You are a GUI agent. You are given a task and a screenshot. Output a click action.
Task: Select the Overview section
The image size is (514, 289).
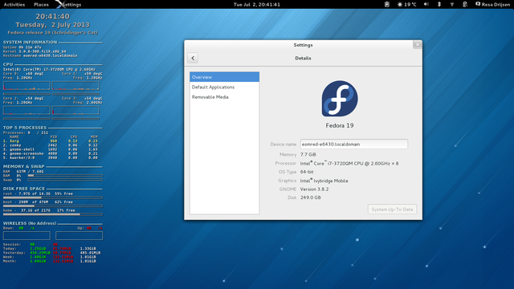point(225,77)
